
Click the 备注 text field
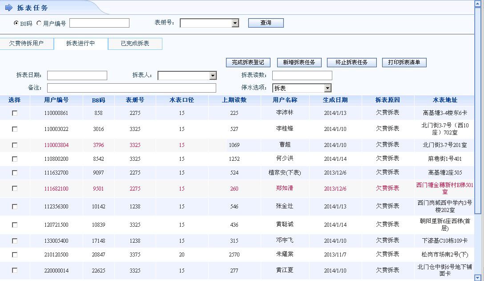(131, 88)
